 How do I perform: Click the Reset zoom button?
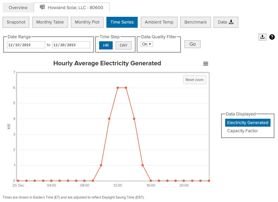tap(194, 80)
